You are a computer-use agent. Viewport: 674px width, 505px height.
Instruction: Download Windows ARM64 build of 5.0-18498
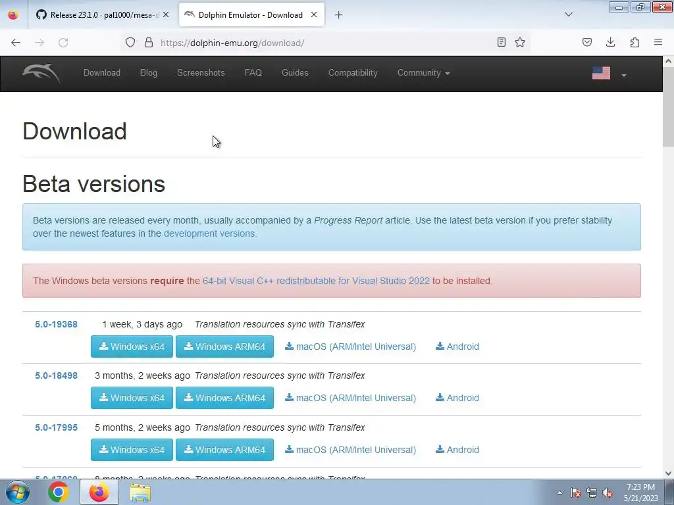[225, 398]
